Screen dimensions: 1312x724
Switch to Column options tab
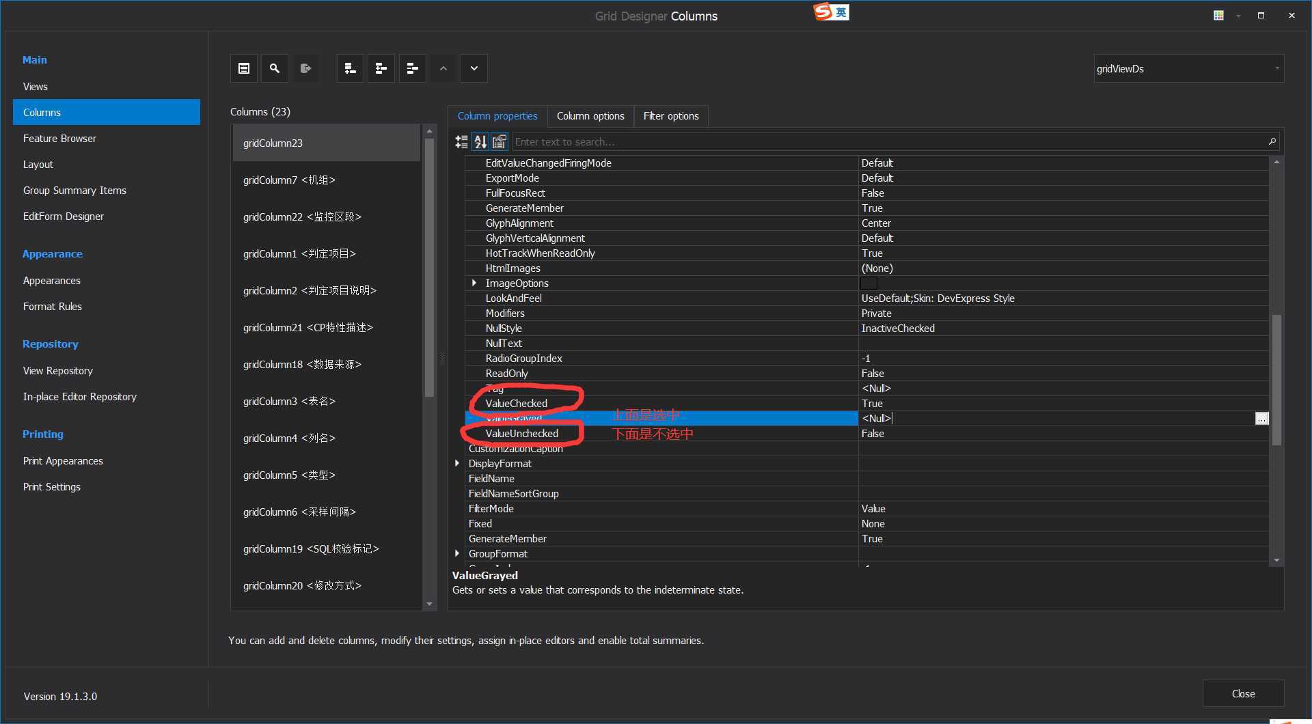pyautogui.click(x=590, y=116)
